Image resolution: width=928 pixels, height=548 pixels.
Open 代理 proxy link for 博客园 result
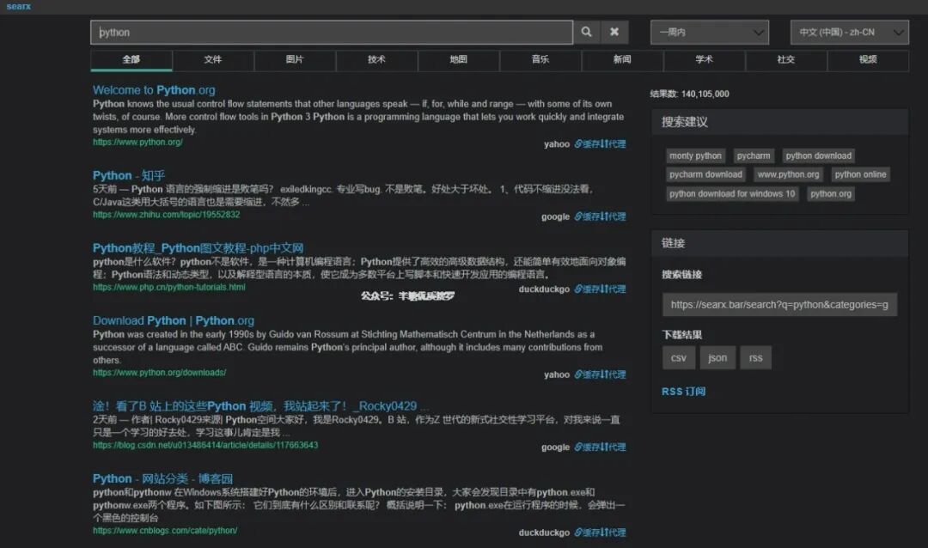point(614,533)
